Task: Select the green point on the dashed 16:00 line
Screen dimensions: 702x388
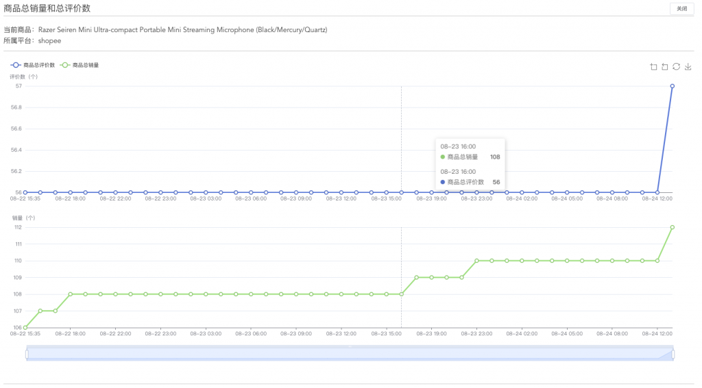Action: point(402,294)
